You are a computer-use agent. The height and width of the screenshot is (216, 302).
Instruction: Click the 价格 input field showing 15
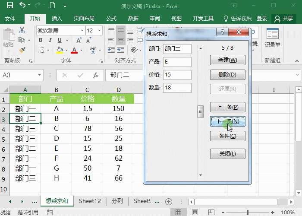tap(177, 75)
